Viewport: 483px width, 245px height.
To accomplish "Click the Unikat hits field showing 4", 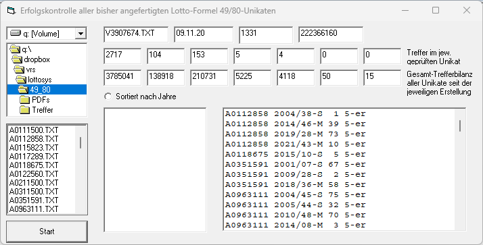I will (296, 56).
